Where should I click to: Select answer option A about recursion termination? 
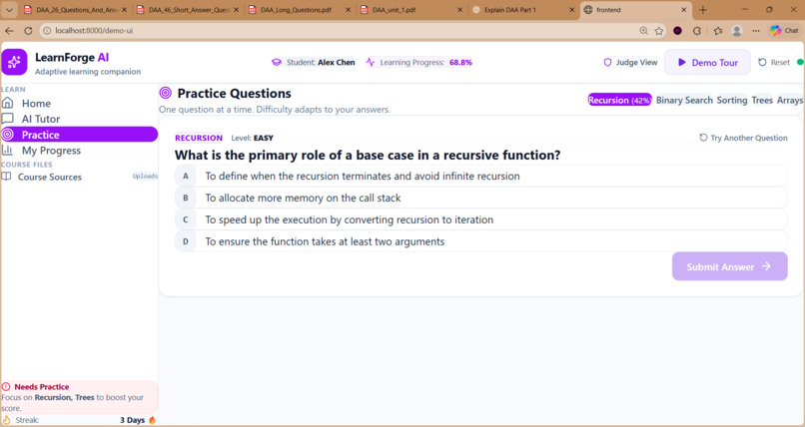pos(480,176)
